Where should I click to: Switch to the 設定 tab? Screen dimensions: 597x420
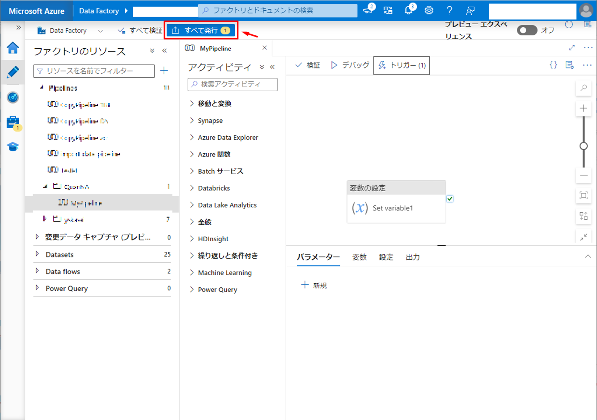point(386,257)
